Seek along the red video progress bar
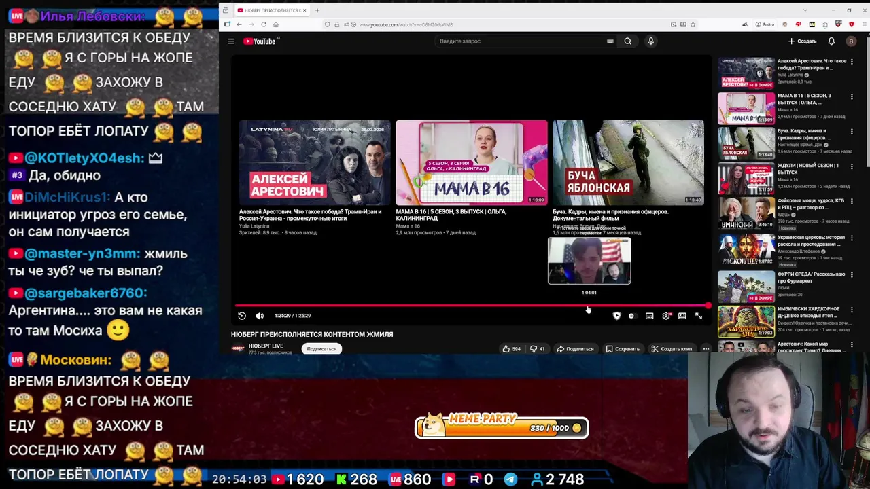The width and height of the screenshot is (870, 489). (x=472, y=306)
